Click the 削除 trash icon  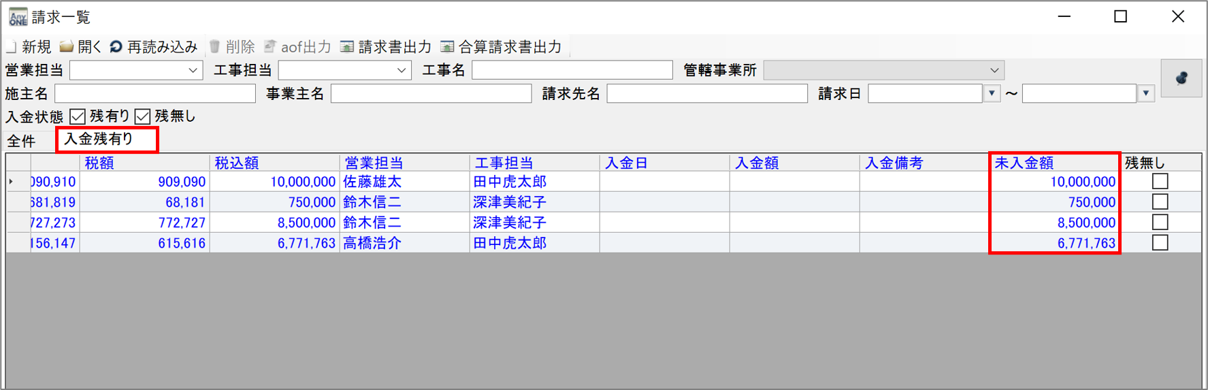click(x=215, y=47)
